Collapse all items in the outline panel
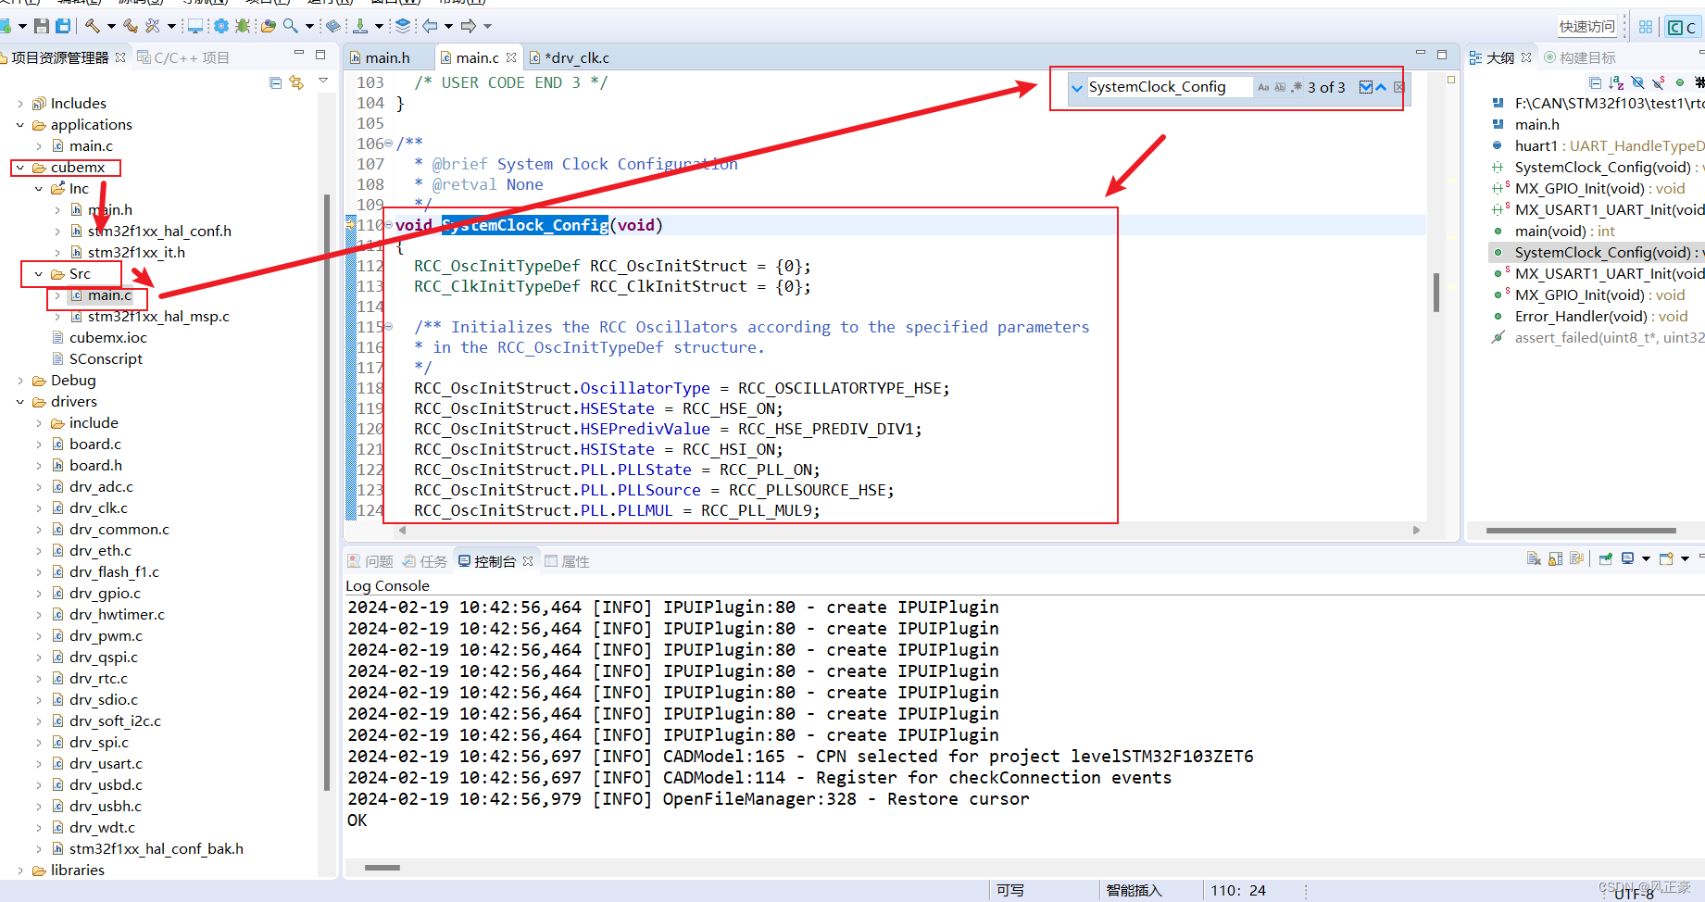 (1595, 82)
